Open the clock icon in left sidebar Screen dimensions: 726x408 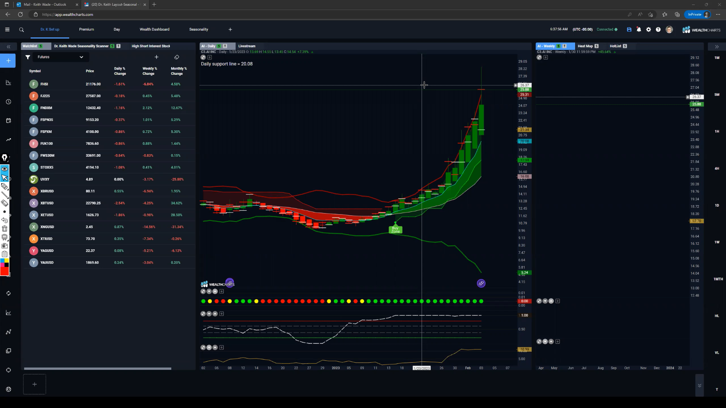[x=8, y=102]
